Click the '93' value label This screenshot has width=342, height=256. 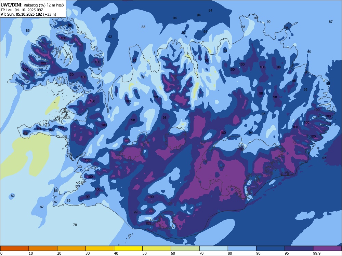pos(143,77)
